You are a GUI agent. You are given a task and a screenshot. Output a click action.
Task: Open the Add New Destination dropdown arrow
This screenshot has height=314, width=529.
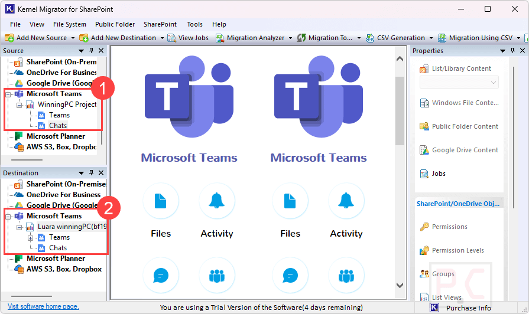click(x=162, y=38)
